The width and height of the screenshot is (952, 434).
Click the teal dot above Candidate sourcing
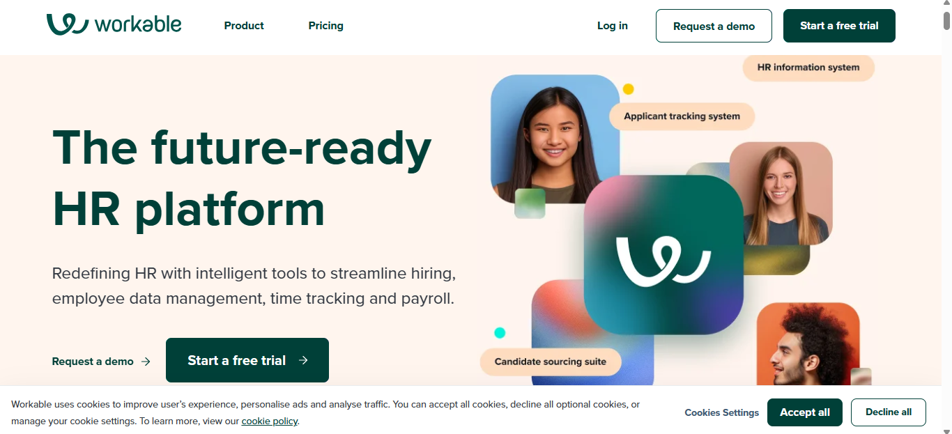click(500, 333)
